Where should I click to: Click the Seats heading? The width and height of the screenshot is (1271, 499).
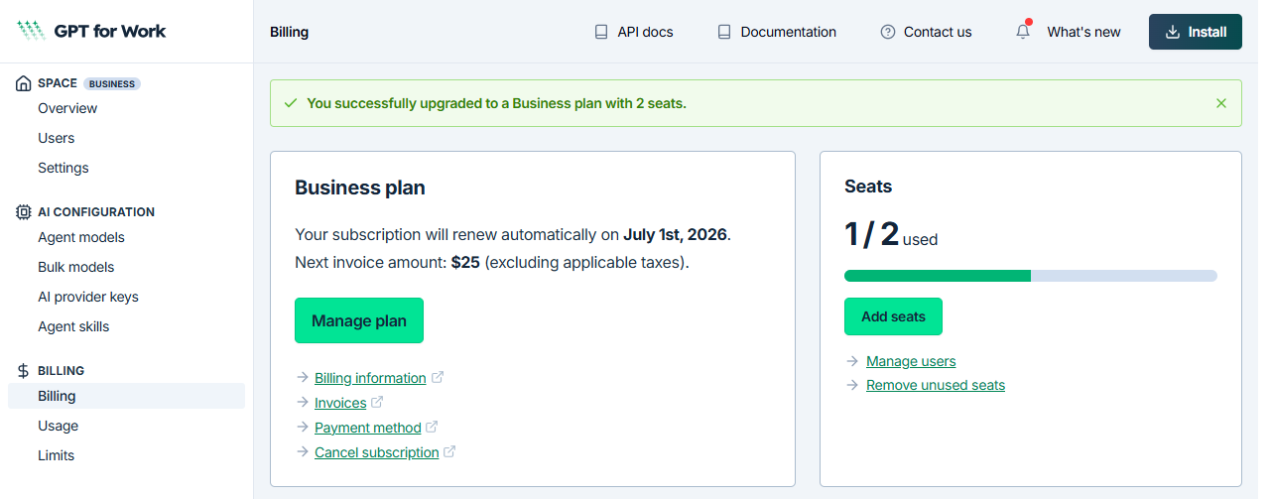tap(868, 187)
